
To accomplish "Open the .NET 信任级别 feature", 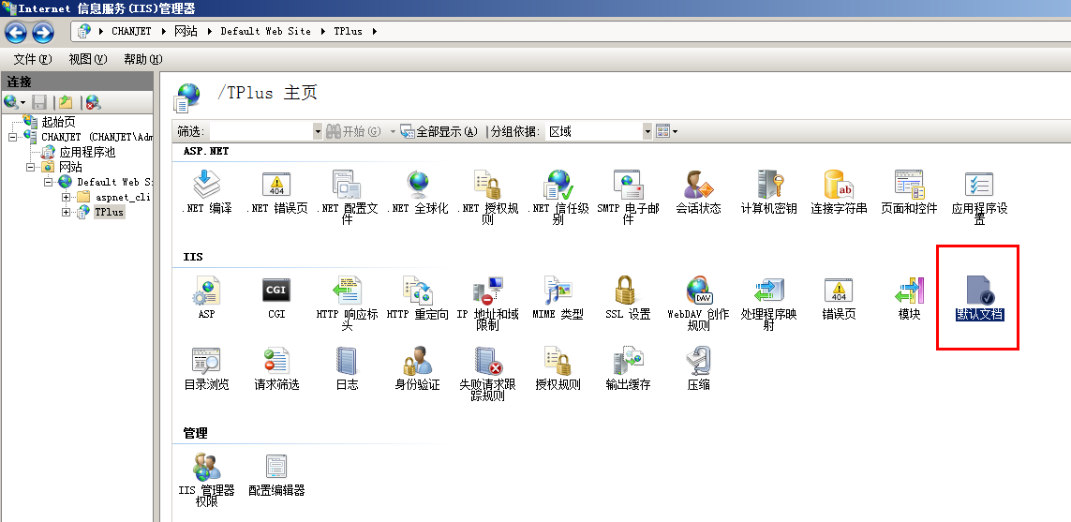I will (558, 197).
